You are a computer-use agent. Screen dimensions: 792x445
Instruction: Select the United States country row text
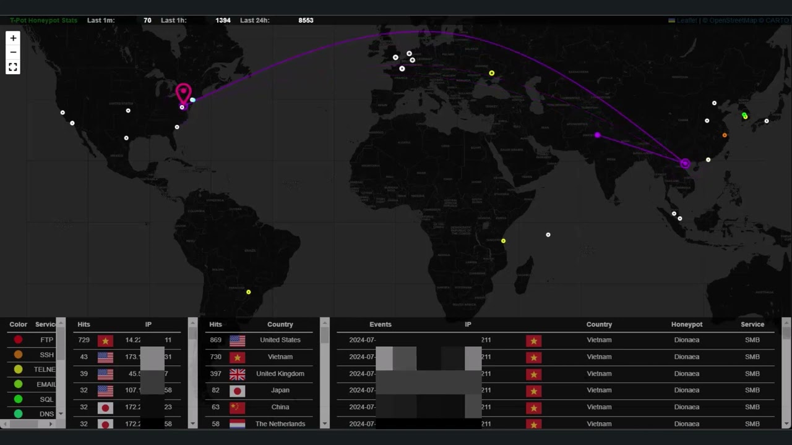click(x=280, y=340)
